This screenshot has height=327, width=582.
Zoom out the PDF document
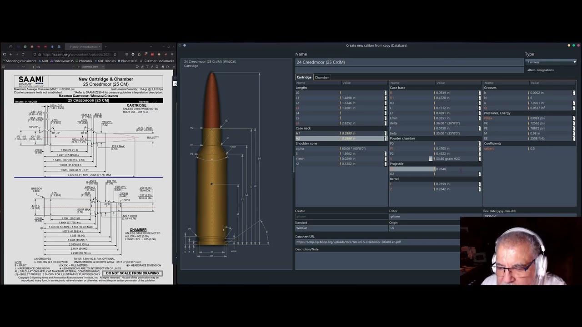74,67
